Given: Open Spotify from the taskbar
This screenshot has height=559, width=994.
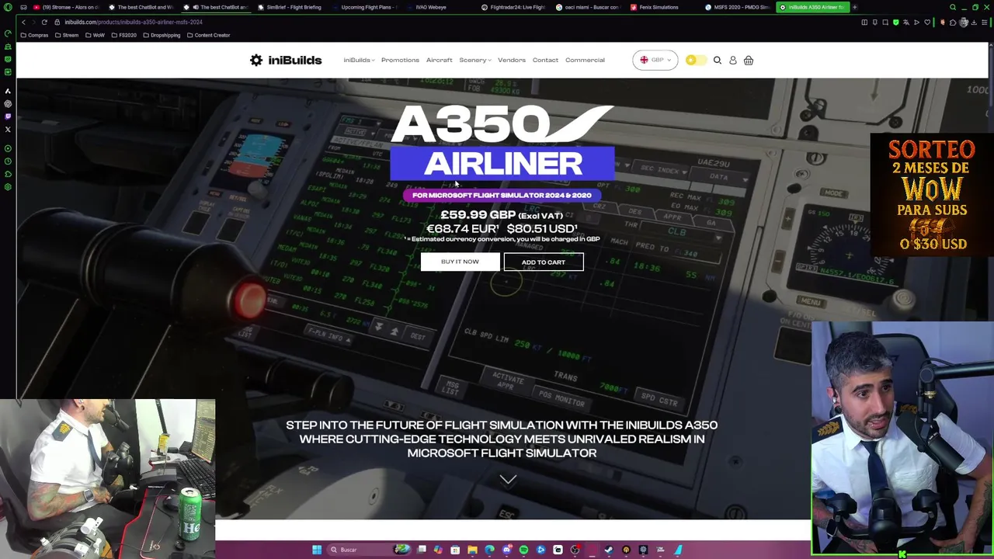Looking at the screenshot, I should click(523, 550).
